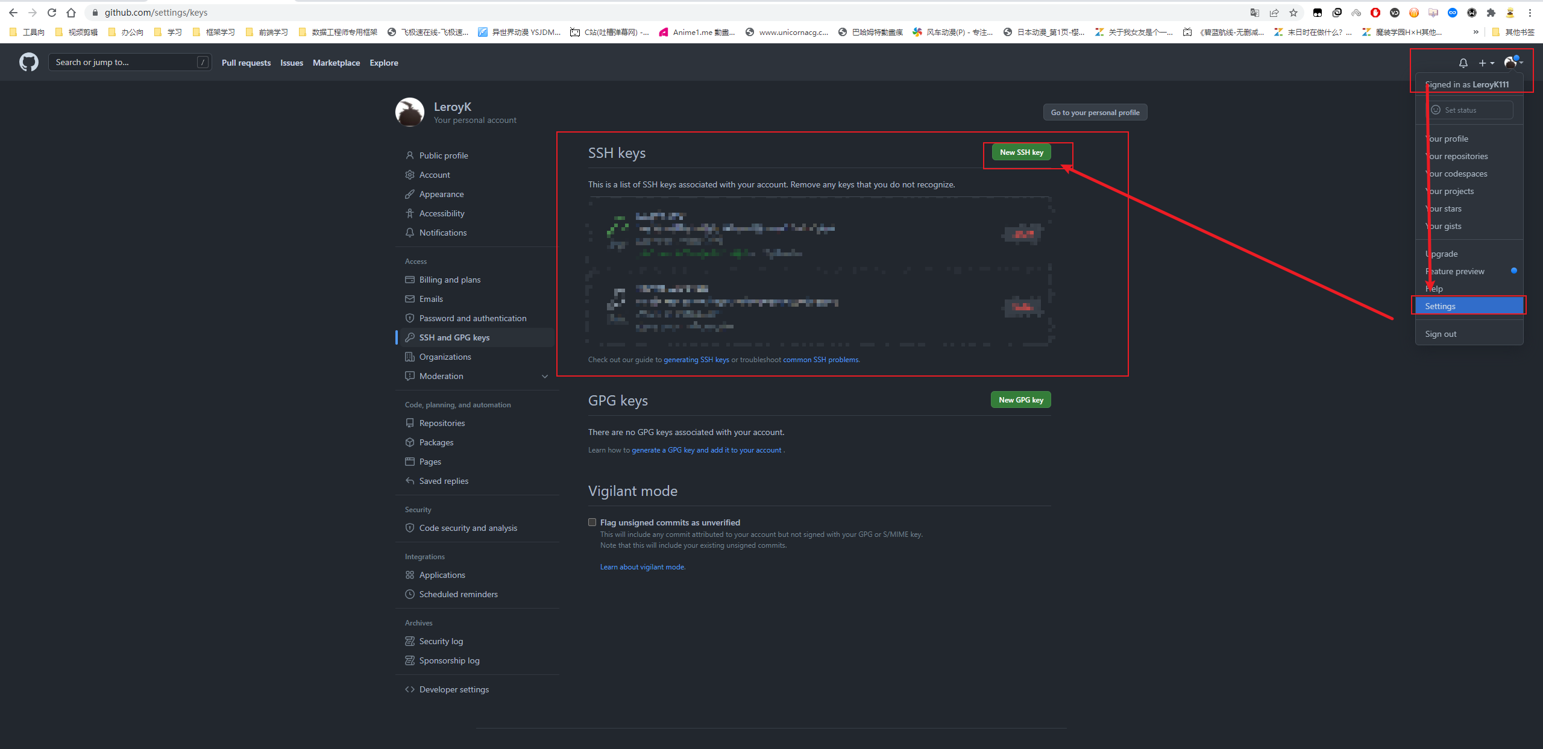Open the generating SSH keys guide link
Viewport: 1543px width, 749px height.
pyautogui.click(x=696, y=360)
